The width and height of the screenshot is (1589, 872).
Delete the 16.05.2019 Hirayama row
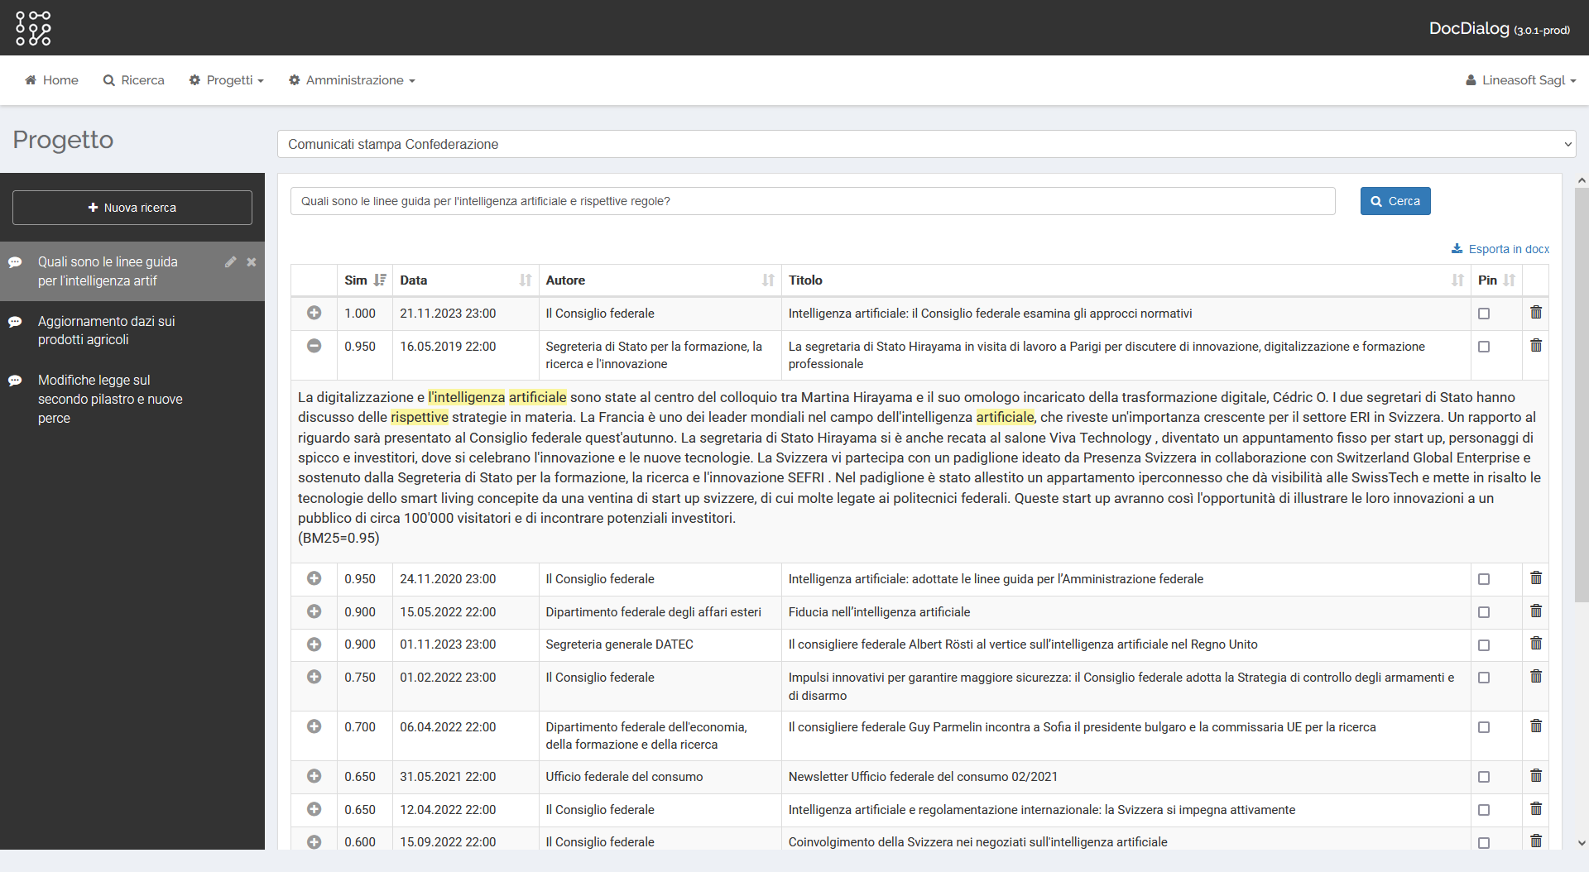click(1536, 346)
